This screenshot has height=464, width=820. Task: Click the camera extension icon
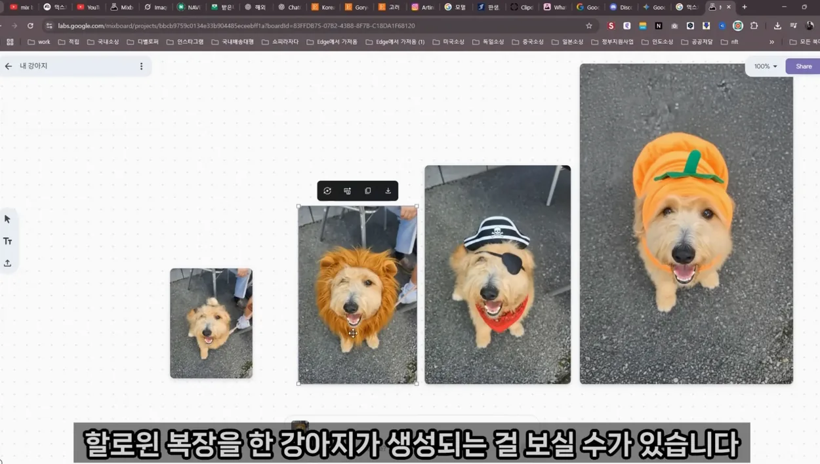pos(674,26)
